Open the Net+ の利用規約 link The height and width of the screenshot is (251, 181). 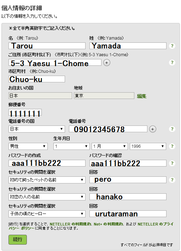coord(108,224)
